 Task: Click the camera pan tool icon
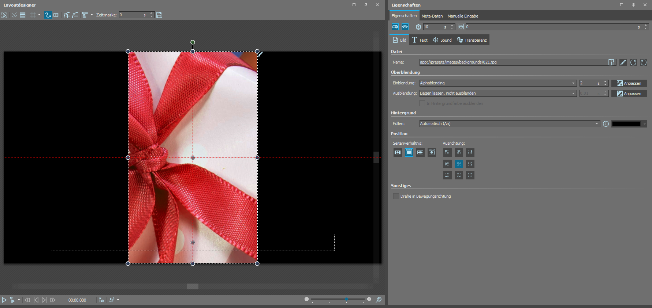(56, 15)
